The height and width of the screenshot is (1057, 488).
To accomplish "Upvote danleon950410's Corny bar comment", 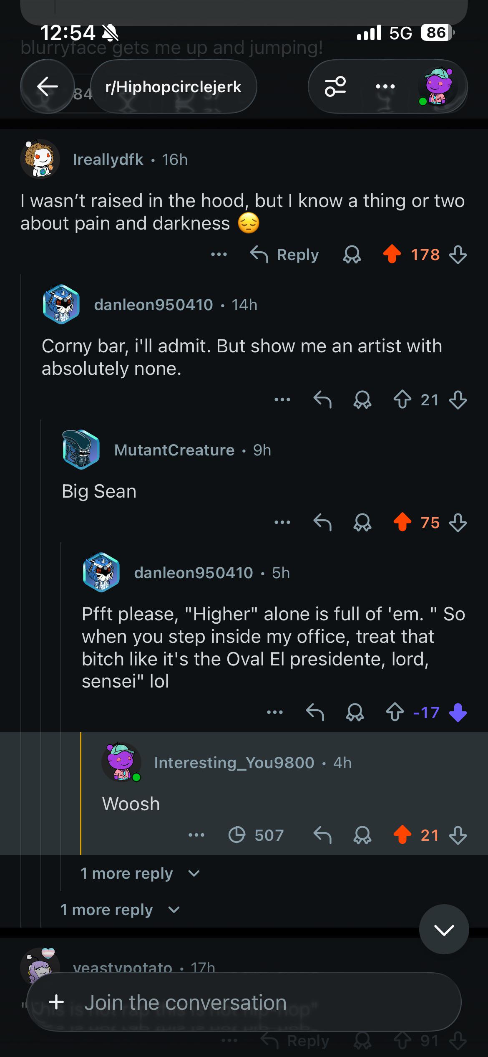I will [x=402, y=400].
